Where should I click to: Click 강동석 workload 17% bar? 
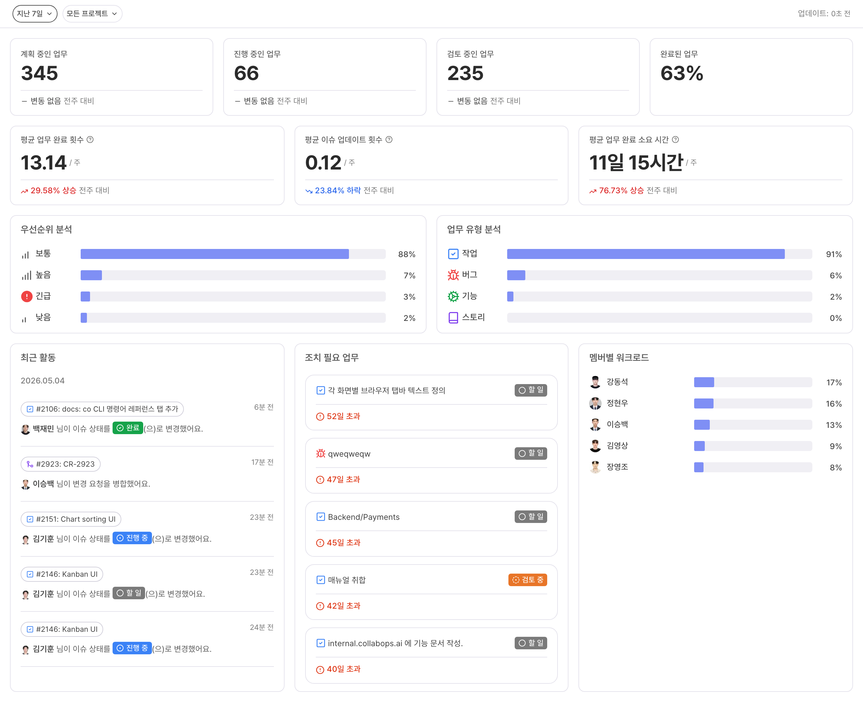click(753, 382)
